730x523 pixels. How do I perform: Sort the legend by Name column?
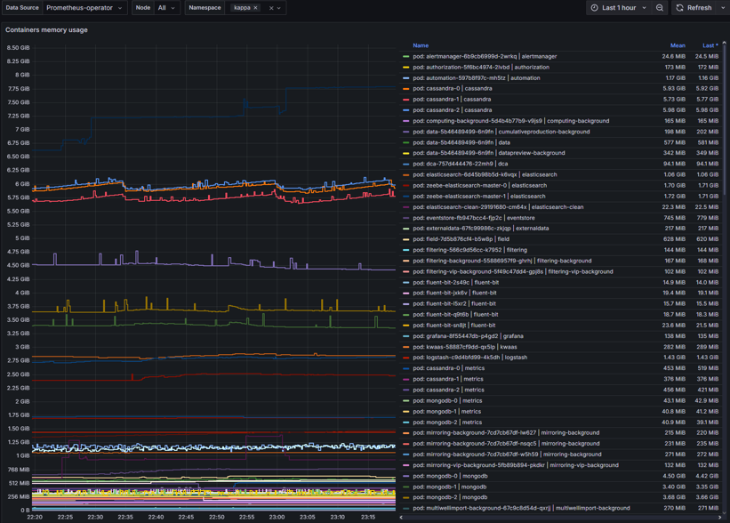pos(421,45)
